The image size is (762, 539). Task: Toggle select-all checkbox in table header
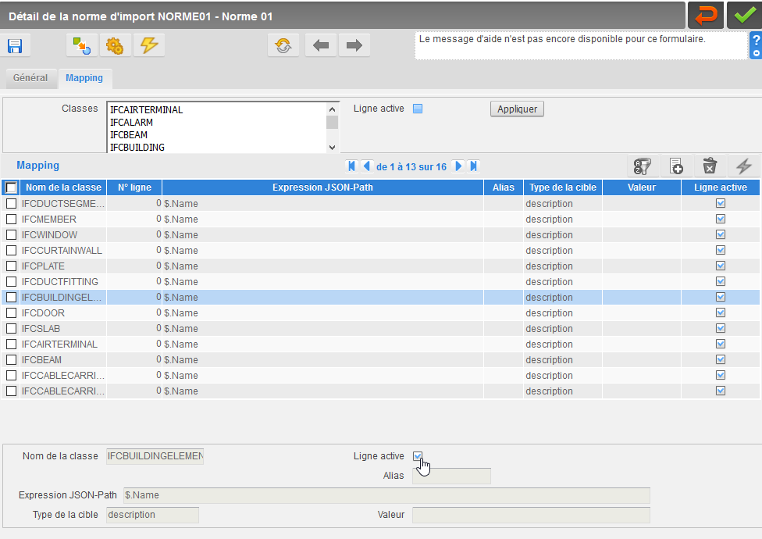point(11,187)
